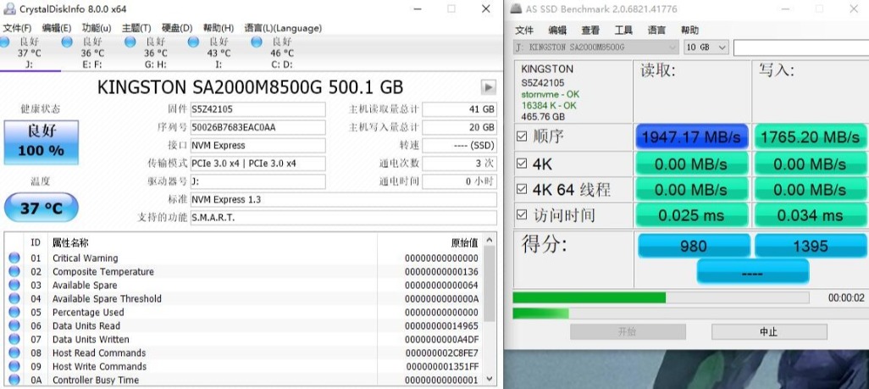Click the AS SSD Benchmark title bar icon
869x389 pixels.
(x=516, y=8)
